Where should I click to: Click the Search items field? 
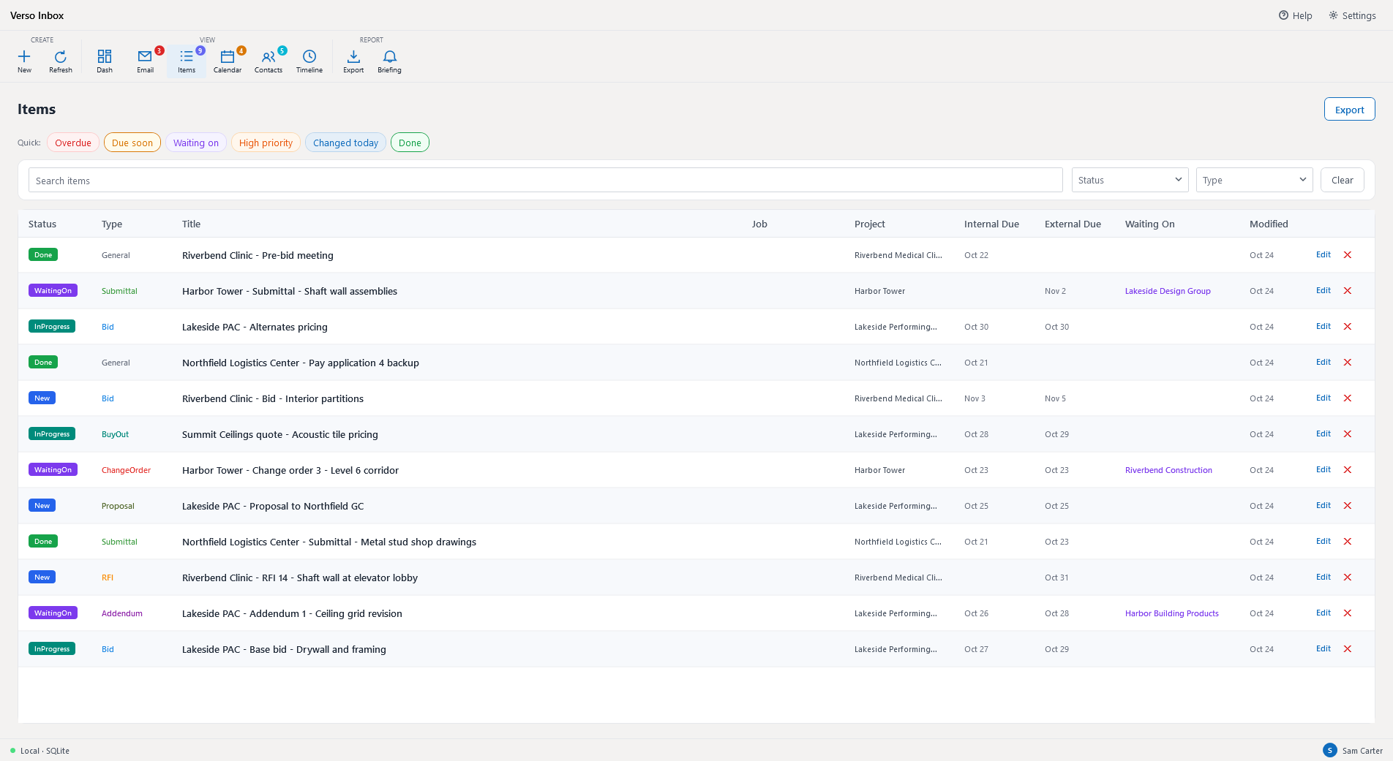tap(545, 181)
